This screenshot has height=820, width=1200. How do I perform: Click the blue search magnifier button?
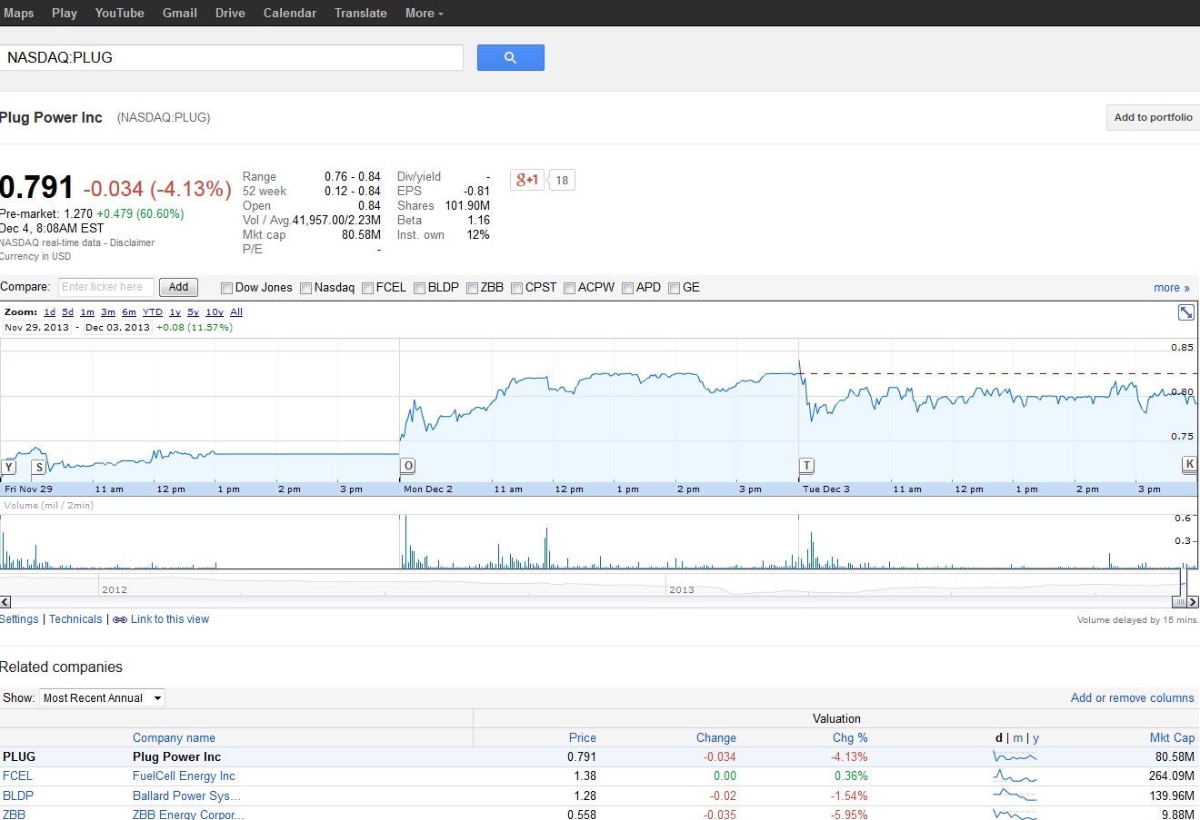(510, 57)
